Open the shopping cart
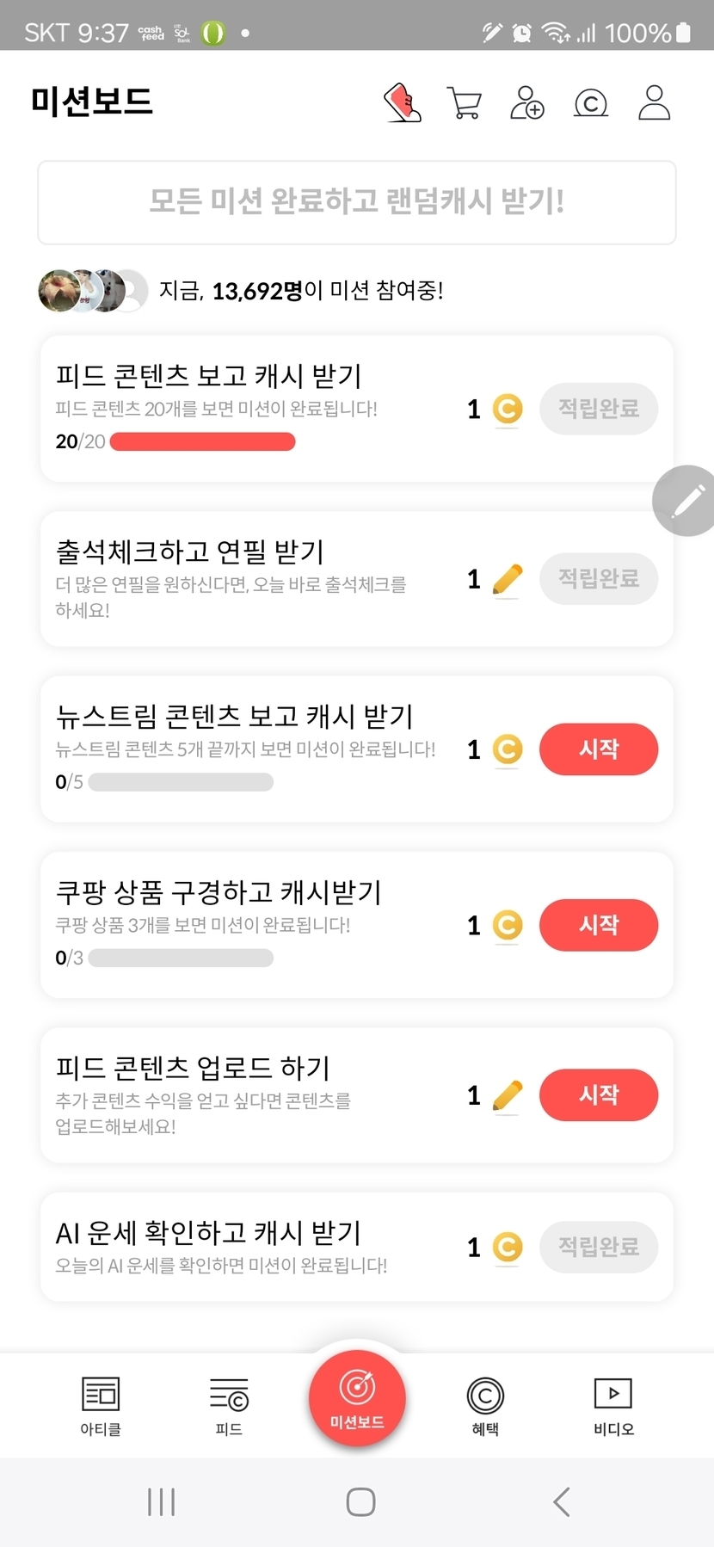Image resolution: width=714 pixels, height=1547 pixels. click(465, 103)
